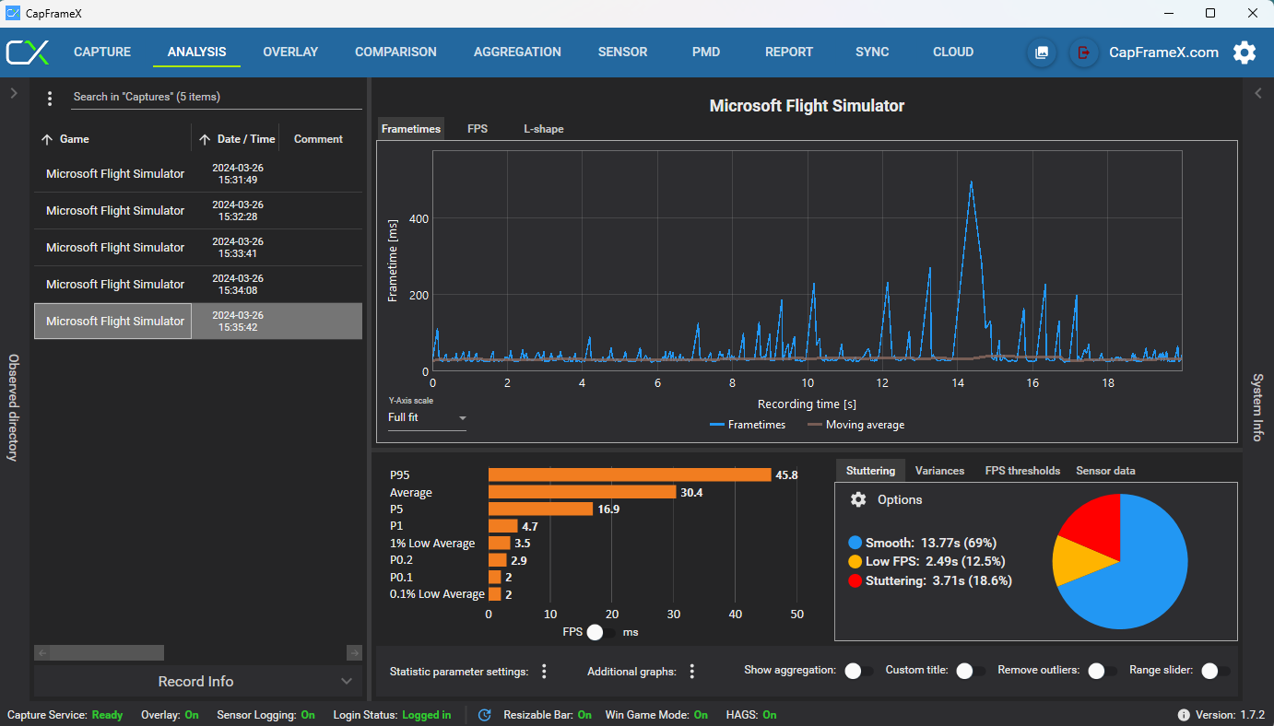1274x726 pixels.
Task: Sort by Game column arrow
Action: click(x=47, y=140)
